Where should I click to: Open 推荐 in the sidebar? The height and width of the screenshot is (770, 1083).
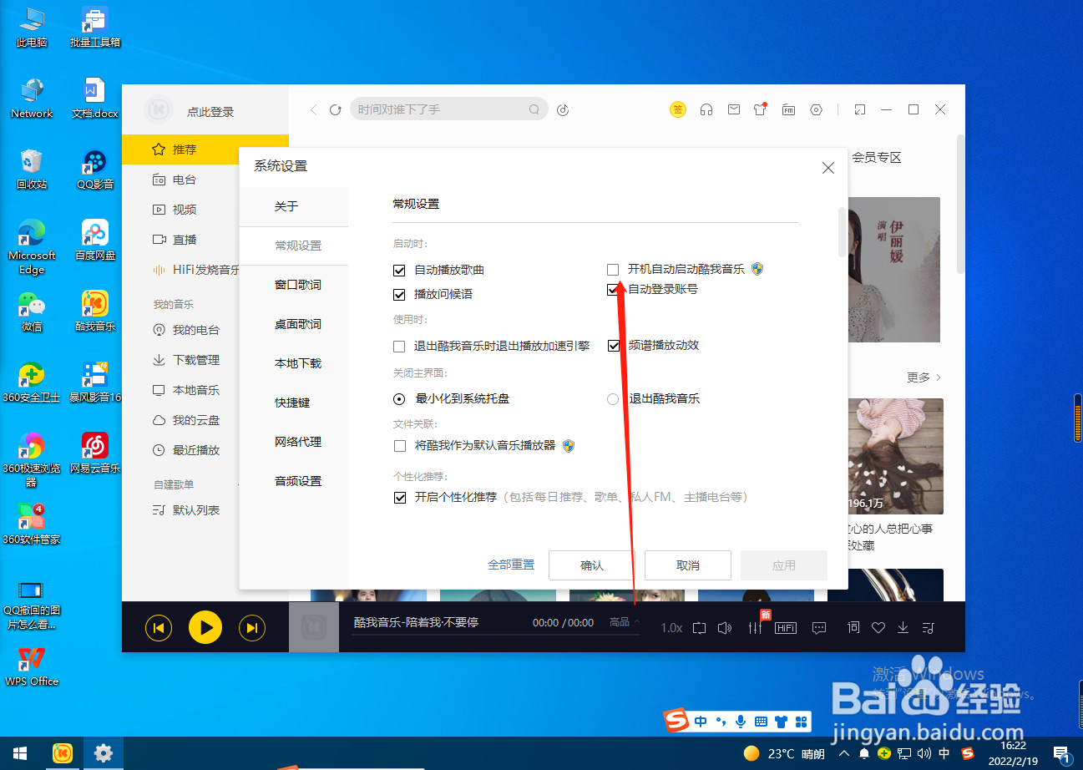click(205, 149)
